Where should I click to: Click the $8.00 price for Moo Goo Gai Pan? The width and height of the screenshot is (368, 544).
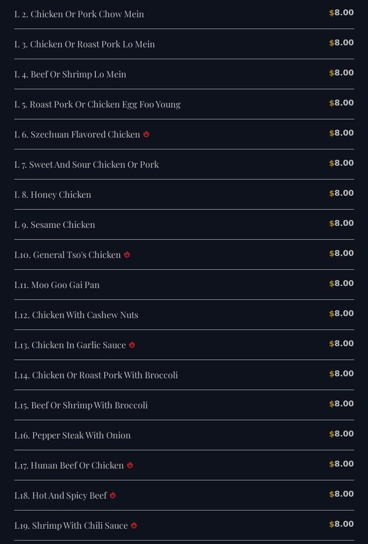341,284
